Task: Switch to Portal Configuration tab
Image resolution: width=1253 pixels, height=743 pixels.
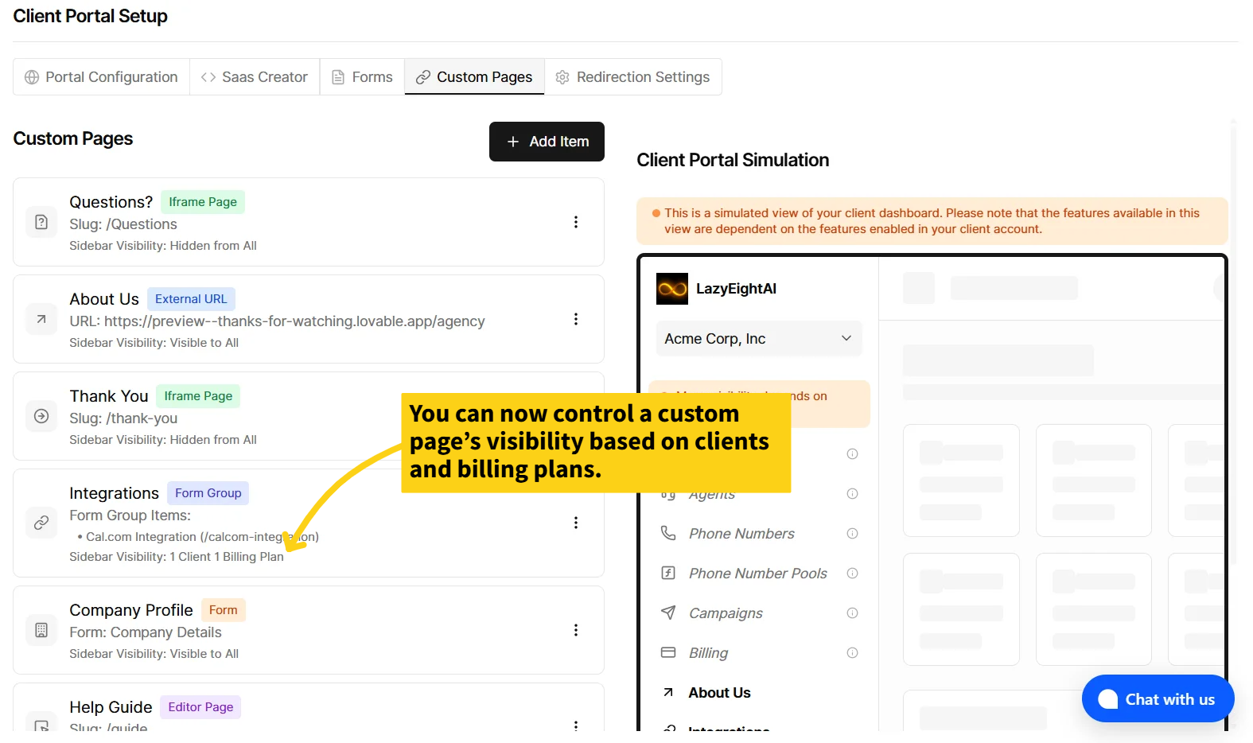Action: tap(101, 77)
